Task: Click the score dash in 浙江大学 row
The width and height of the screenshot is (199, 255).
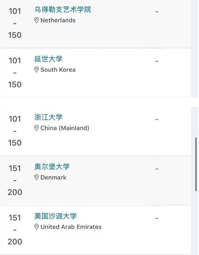Action: pos(157,119)
